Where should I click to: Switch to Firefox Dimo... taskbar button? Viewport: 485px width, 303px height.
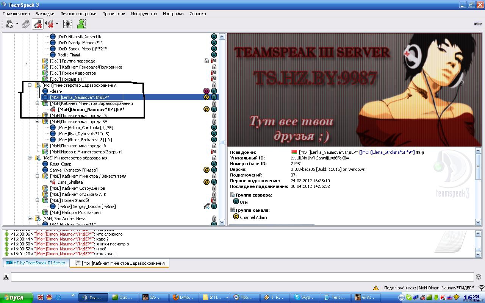(x=184, y=298)
